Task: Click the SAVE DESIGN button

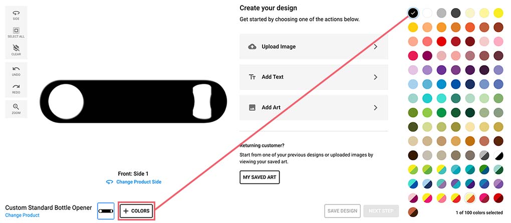Action: (x=342, y=211)
